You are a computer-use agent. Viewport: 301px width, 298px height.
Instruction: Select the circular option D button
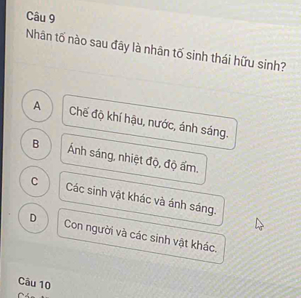33,218
